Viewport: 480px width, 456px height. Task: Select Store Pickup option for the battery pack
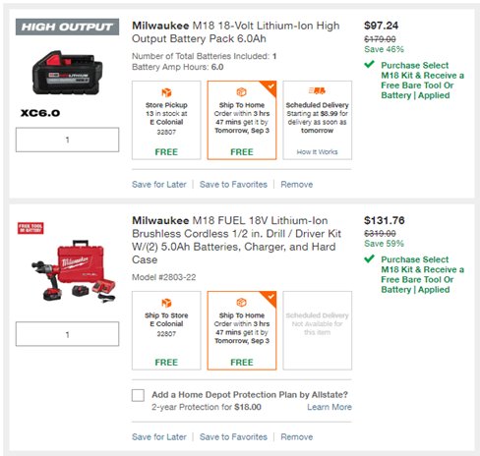click(x=166, y=120)
